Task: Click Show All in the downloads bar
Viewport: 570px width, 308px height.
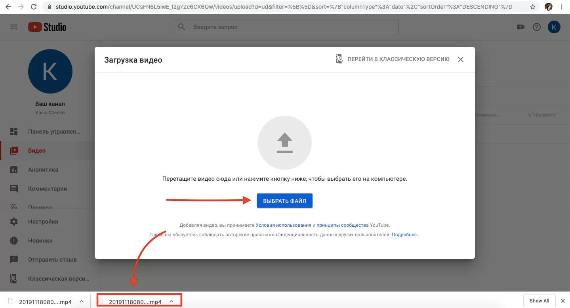Action: [x=539, y=300]
